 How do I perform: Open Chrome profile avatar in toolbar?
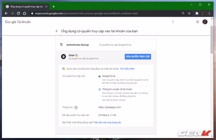pyautogui.click(x=203, y=13)
